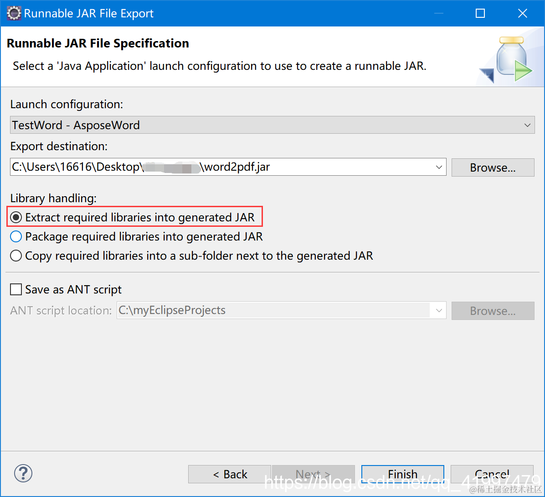Expand the ANT script location dropdown arrow
545x497 pixels.
click(439, 310)
